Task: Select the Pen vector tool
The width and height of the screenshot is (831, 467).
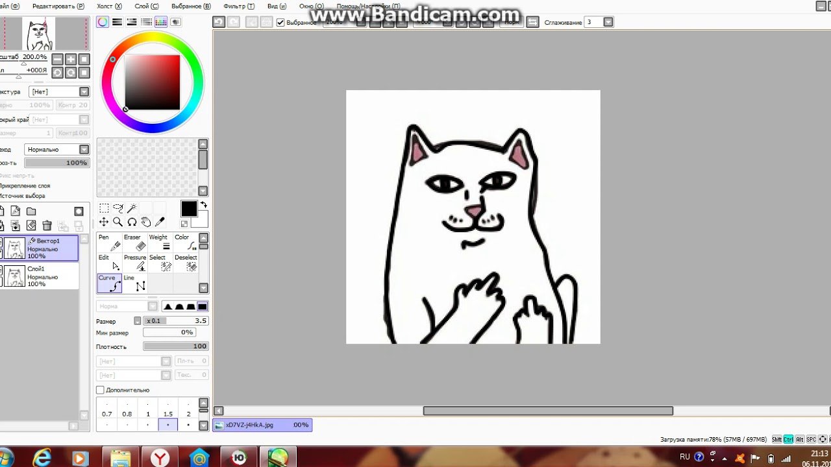Action: click(109, 242)
